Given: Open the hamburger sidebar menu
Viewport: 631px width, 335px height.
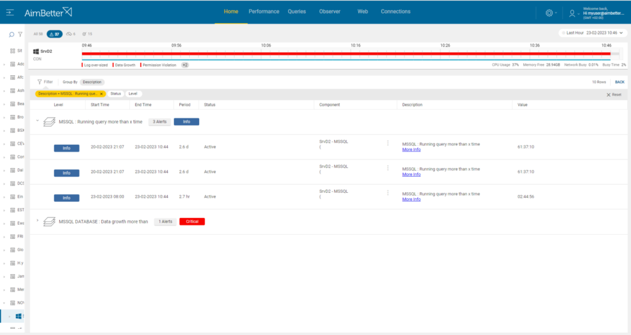Looking at the screenshot, I should tap(10, 12).
